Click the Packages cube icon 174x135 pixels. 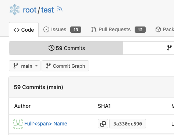click(x=158, y=29)
